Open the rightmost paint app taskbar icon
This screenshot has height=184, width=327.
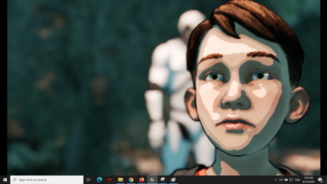pos(173,180)
